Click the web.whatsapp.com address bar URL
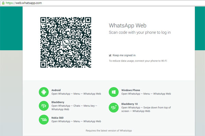Image resolution: width=205 pixels, height=136 pixels. click(24, 3)
